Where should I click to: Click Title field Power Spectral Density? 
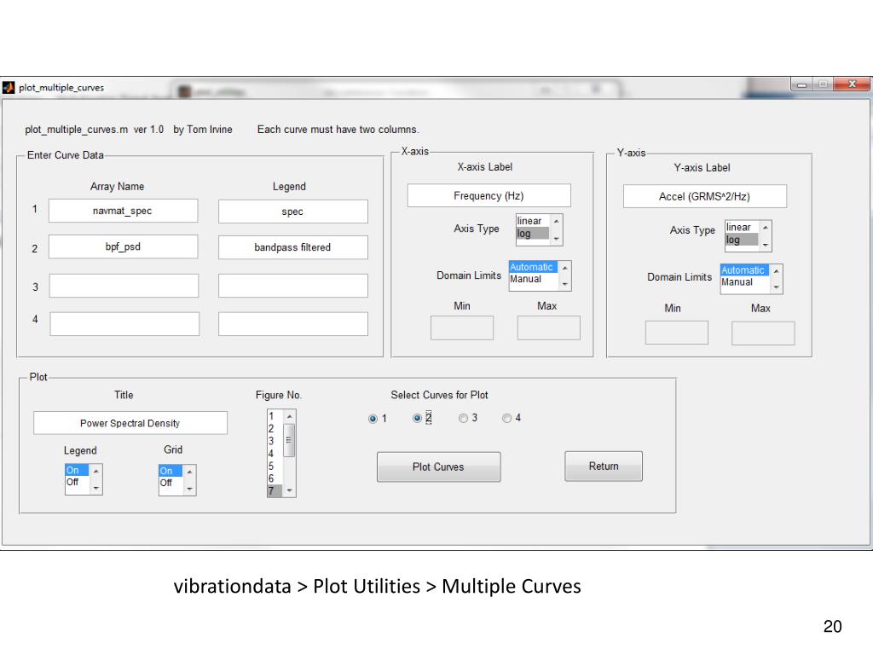click(x=130, y=423)
